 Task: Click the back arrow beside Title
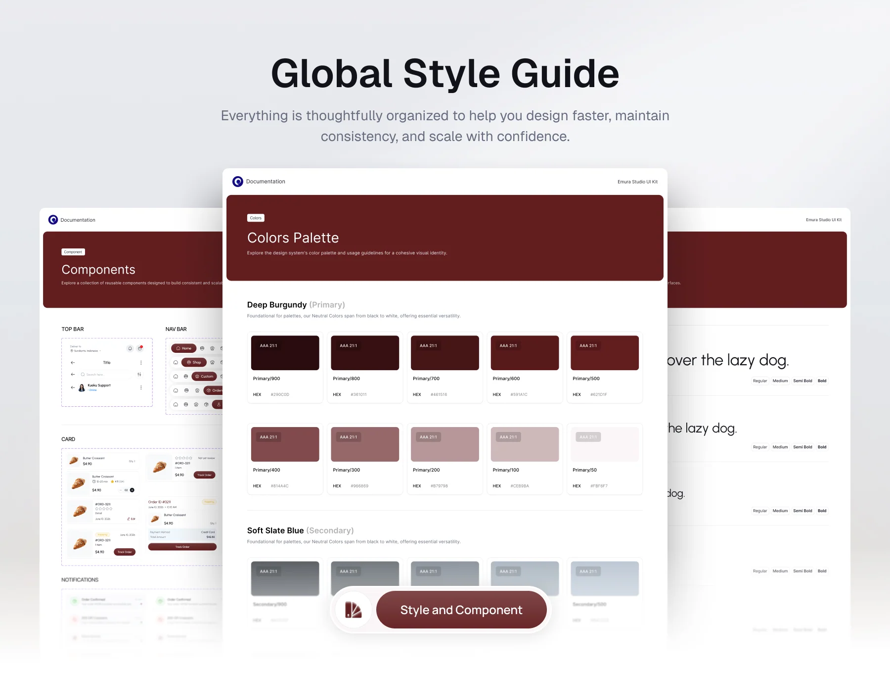[x=73, y=363]
